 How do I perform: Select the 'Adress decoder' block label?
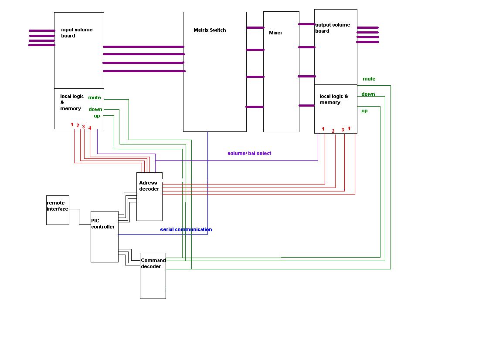pos(149,186)
